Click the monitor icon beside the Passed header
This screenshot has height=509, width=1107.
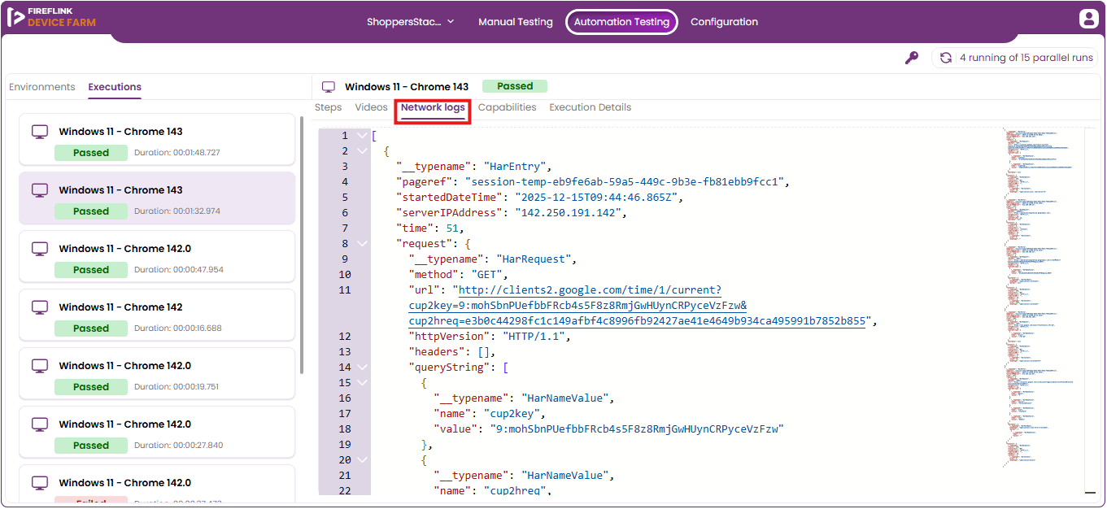tap(329, 87)
